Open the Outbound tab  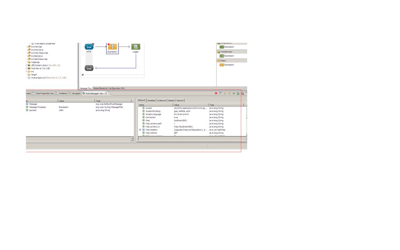pos(162,100)
